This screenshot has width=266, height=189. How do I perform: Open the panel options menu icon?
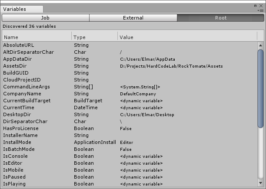[x=262, y=10]
